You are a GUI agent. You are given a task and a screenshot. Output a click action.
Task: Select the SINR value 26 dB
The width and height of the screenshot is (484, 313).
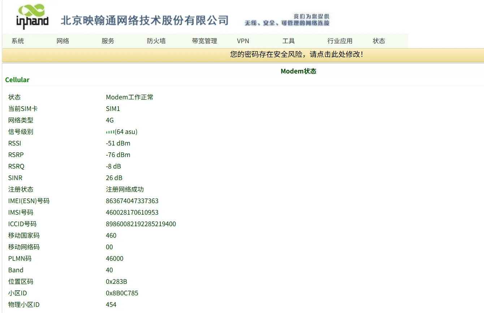114,178
